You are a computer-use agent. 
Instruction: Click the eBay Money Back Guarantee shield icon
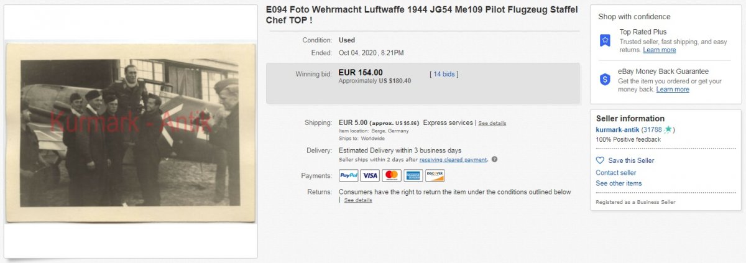click(x=604, y=80)
